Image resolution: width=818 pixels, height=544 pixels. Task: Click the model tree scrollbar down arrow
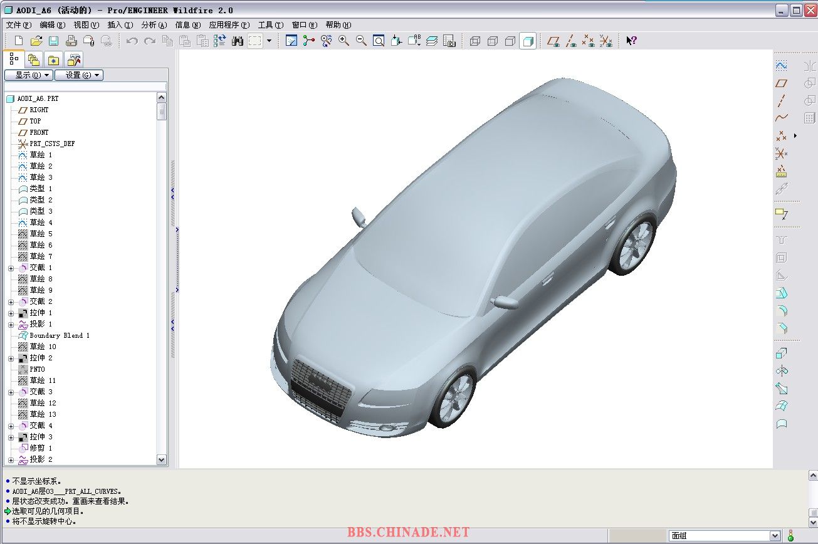point(162,460)
